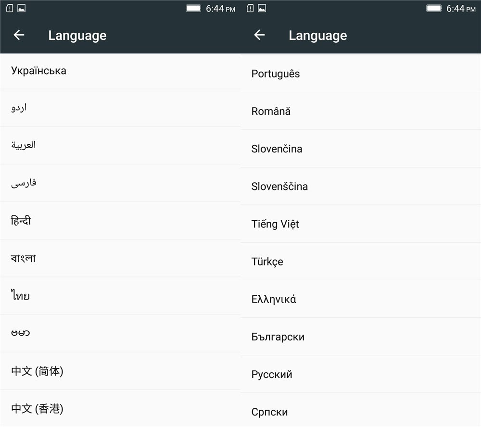Tap battery icon in right status bar
Screen dimensions: 481x427
point(434,8)
